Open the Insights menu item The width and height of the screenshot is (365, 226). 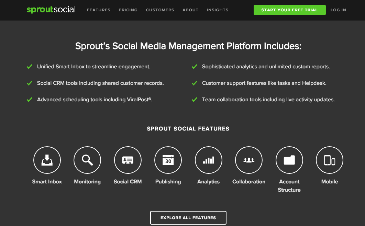coord(217,10)
